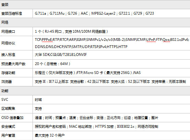
Task: Click the 最大支持 32 个用户 value
Action: 50,136
